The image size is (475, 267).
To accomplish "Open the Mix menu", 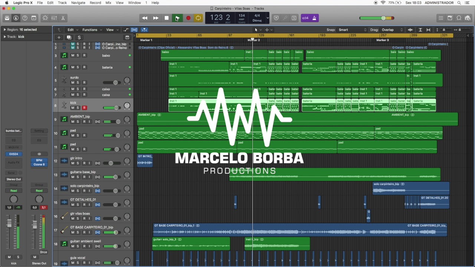I will (x=108, y=3).
